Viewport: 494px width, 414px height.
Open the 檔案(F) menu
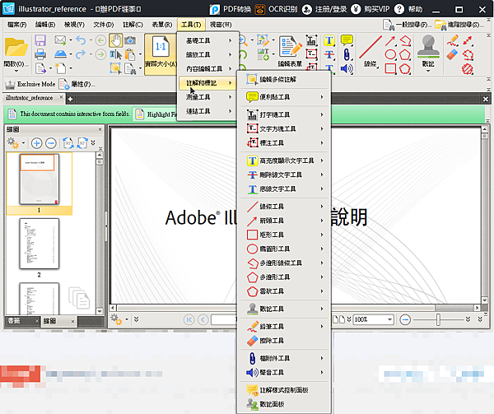(x=17, y=24)
